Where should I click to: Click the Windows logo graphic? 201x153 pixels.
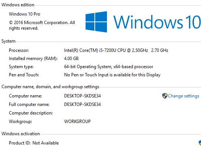(96, 22)
